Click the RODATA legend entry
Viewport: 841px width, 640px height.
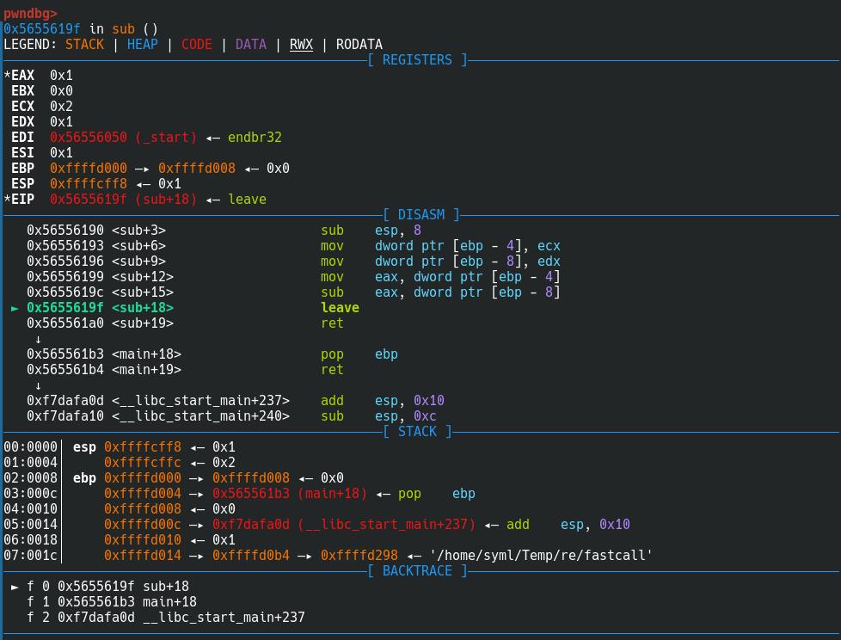coord(359,45)
